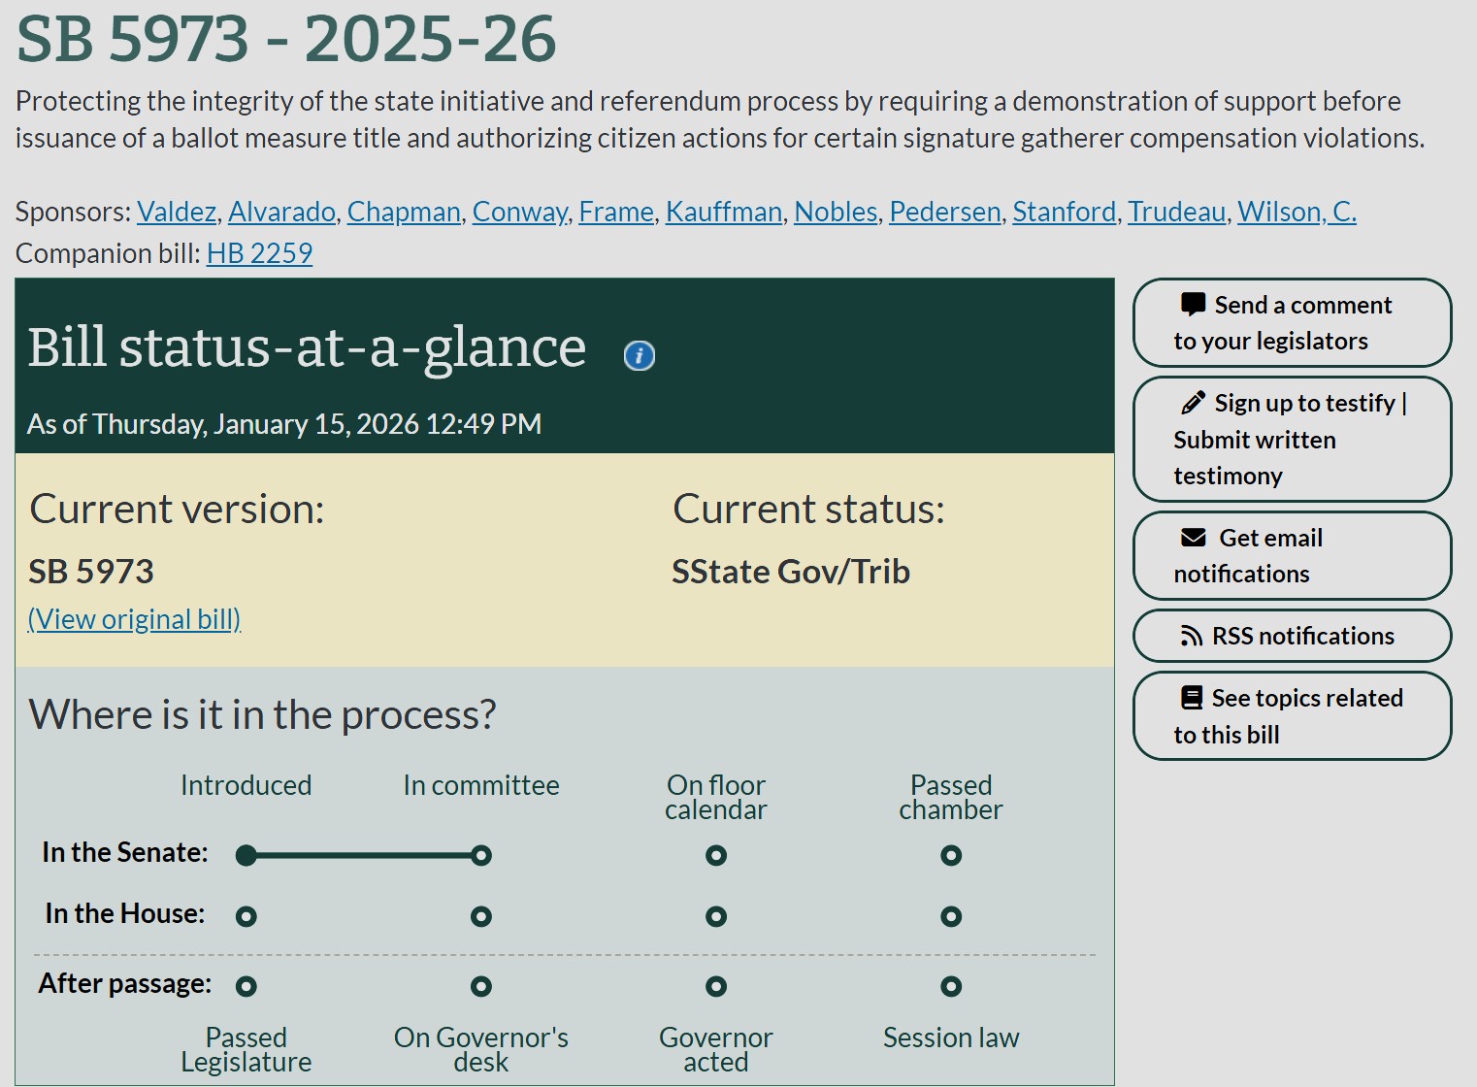This screenshot has height=1087, width=1477.
Task: Click Passed Legislature marker after passage
Action: (x=246, y=986)
